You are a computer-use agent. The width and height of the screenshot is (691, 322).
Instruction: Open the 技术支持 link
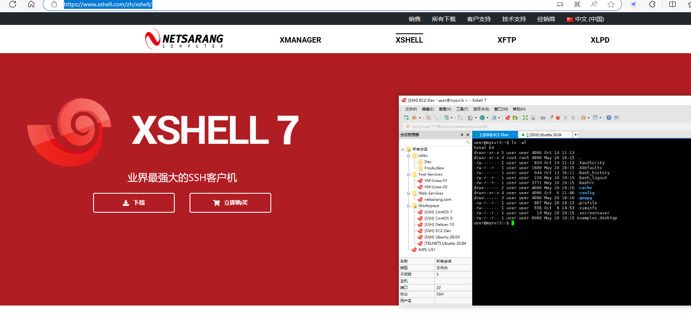(x=514, y=19)
